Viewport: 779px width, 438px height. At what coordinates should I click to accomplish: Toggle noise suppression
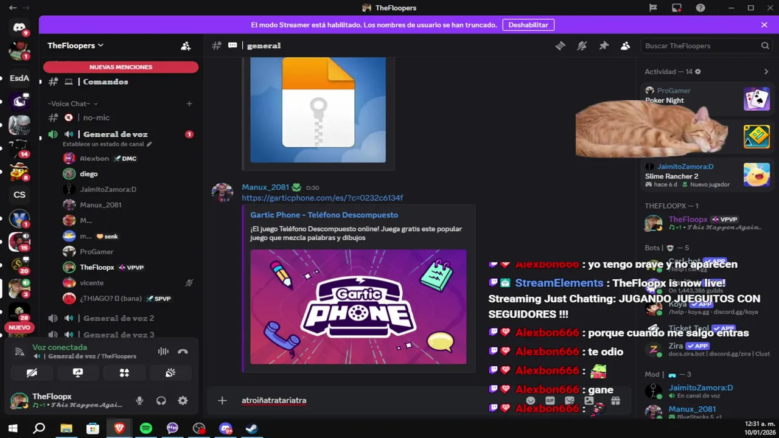point(163,351)
